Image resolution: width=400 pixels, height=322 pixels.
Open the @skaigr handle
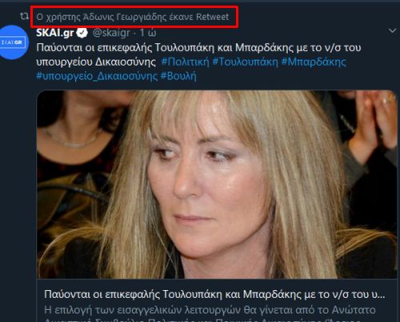pyautogui.click(x=111, y=33)
